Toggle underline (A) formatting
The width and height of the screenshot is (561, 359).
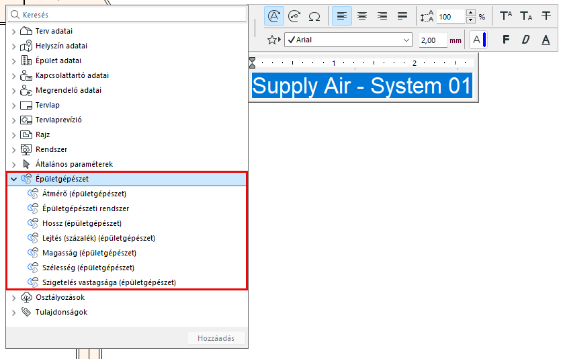[x=546, y=40]
